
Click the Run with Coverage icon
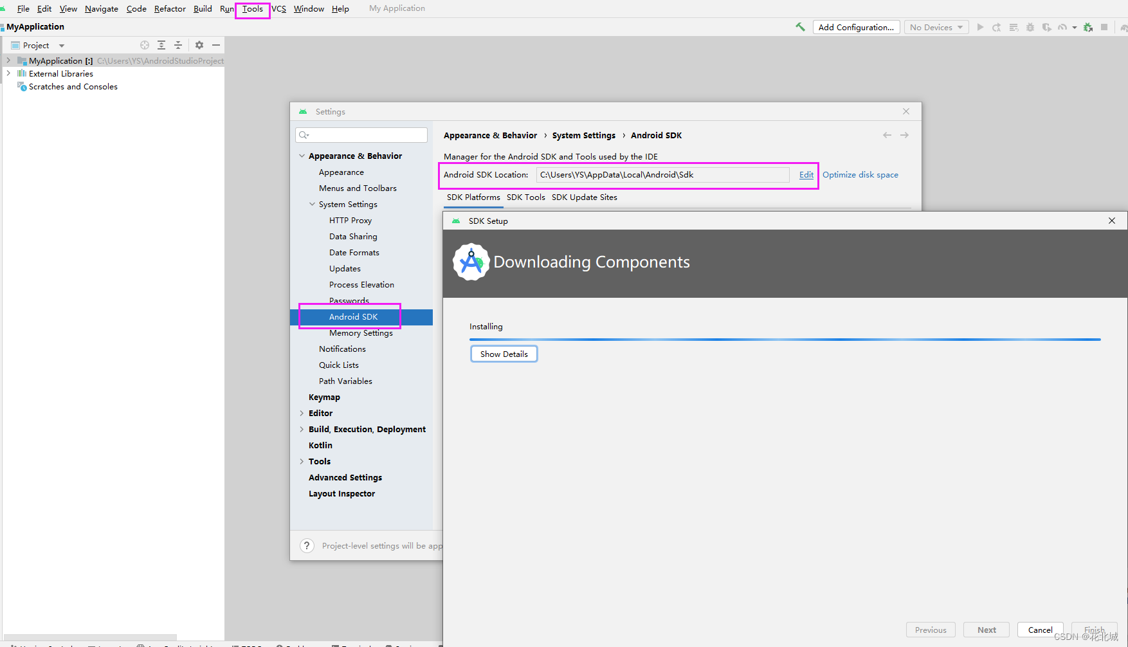tap(1046, 27)
